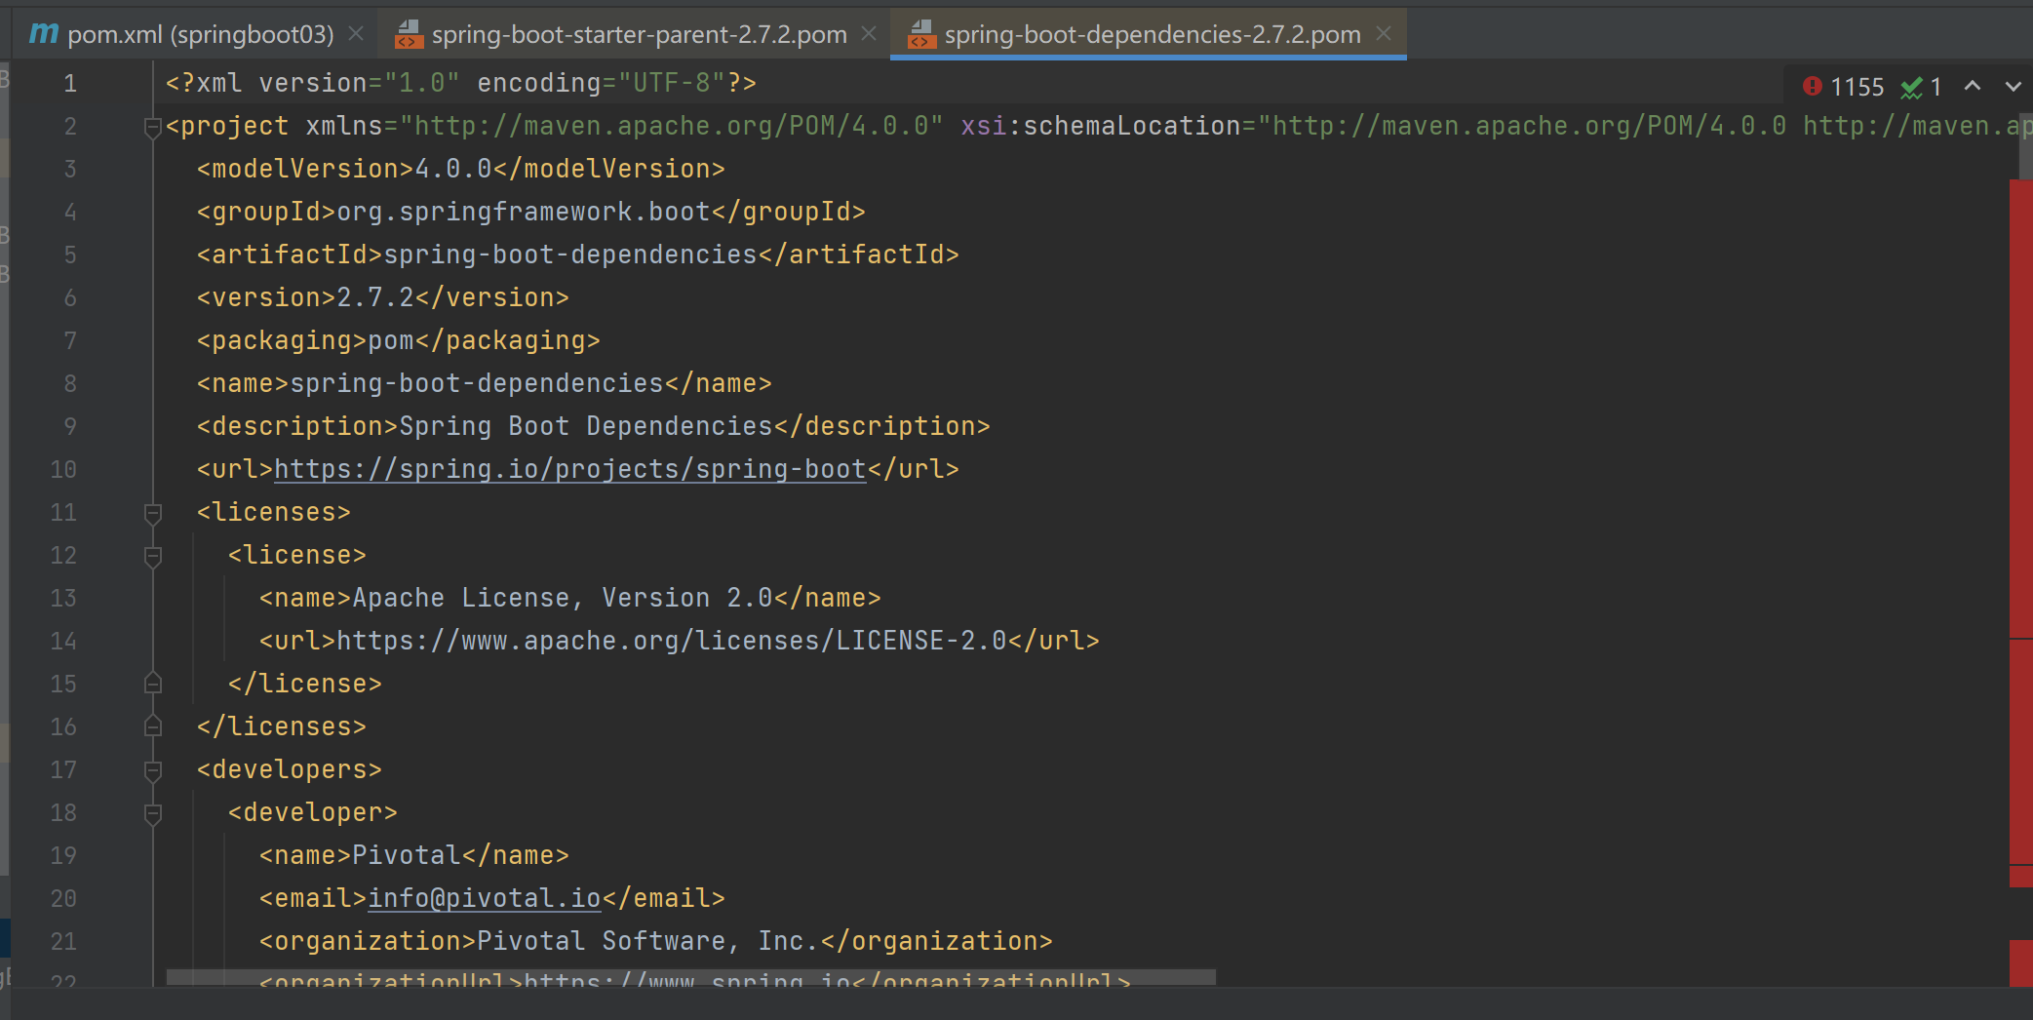The image size is (2033, 1020).
Task: Collapse the license block on line 12
Action: 152,556
